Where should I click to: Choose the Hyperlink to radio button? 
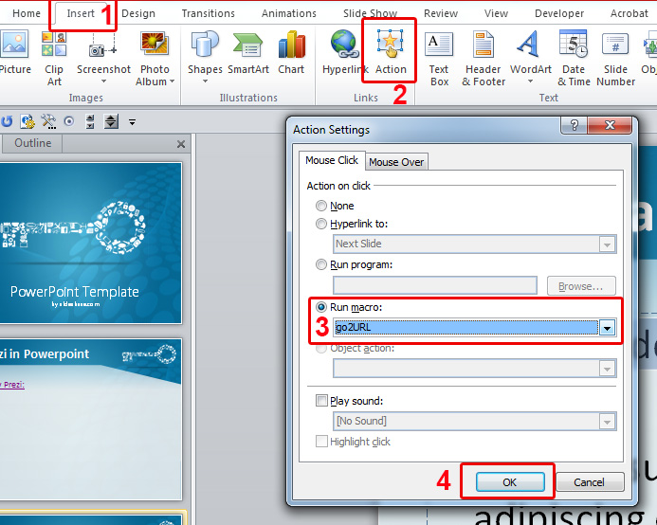coord(322,224)
